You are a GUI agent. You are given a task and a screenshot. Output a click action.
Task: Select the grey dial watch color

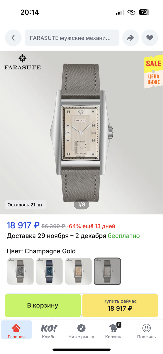point(20,271)
